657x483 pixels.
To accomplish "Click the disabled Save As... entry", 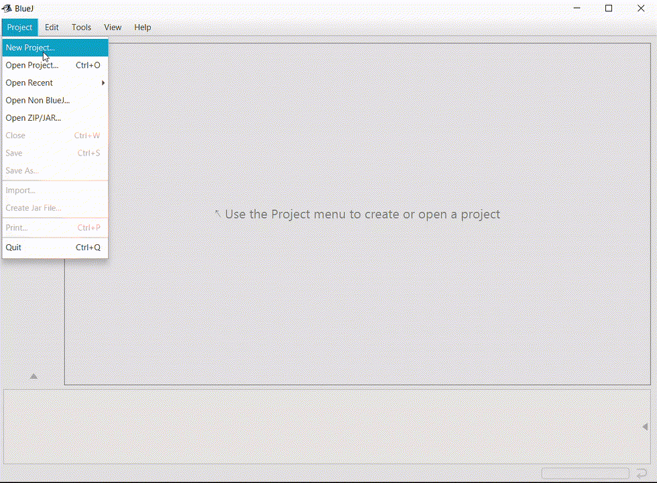I will tap(22, 171).
